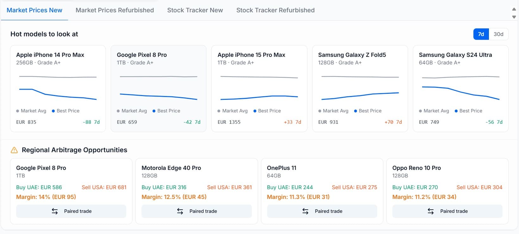The width and height of the screenshot is (519, 234).
Task: Open the Apple iPhone 15 Pro Max card
Action: tap(259, 88)
